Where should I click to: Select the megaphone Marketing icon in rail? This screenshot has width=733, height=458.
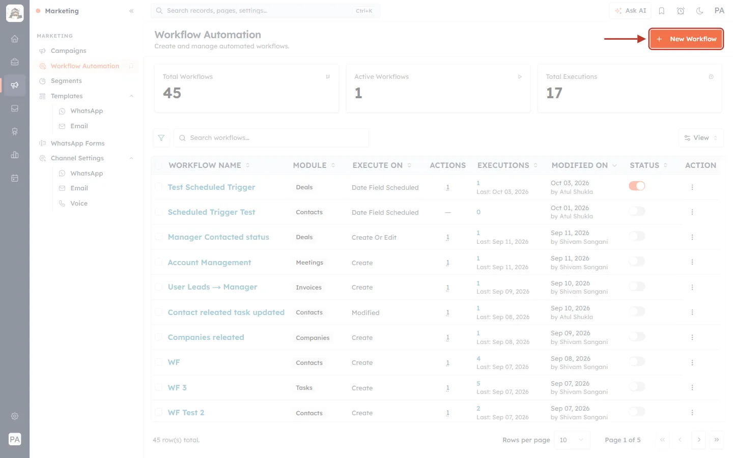(x=15, y=85)
